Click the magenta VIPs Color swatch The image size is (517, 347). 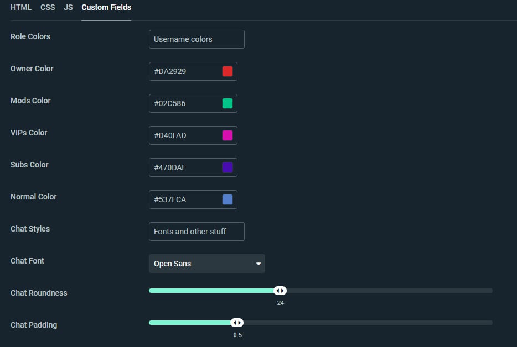[228, 135]
